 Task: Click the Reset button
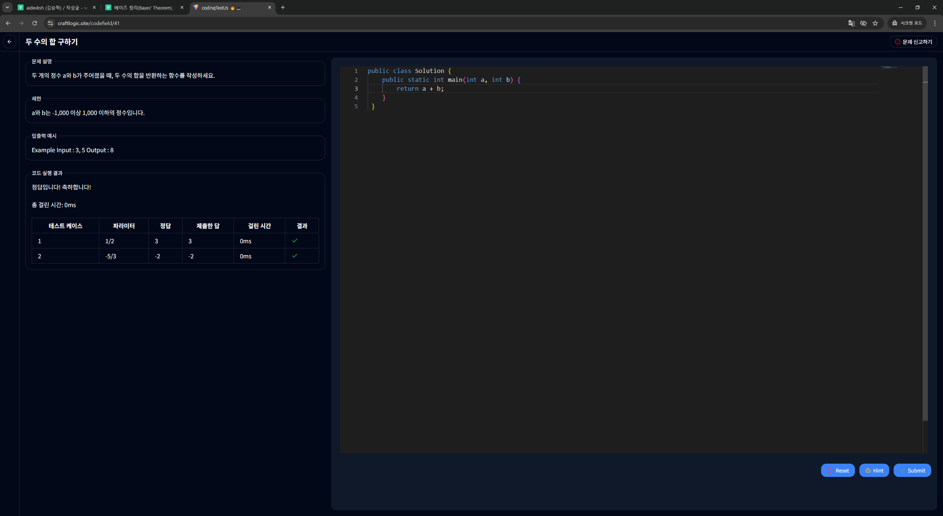838,470
